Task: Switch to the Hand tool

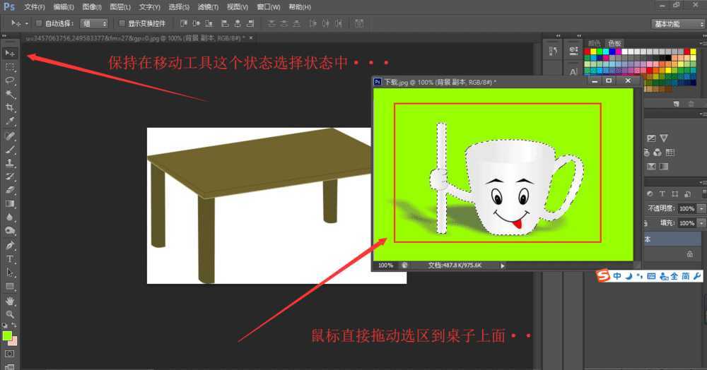Action: (x=10, y=301)
